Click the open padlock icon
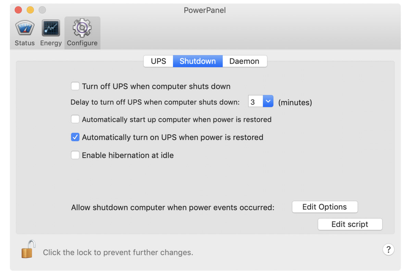This screenshot has height=274, width=411. click(x=28, y=249)
